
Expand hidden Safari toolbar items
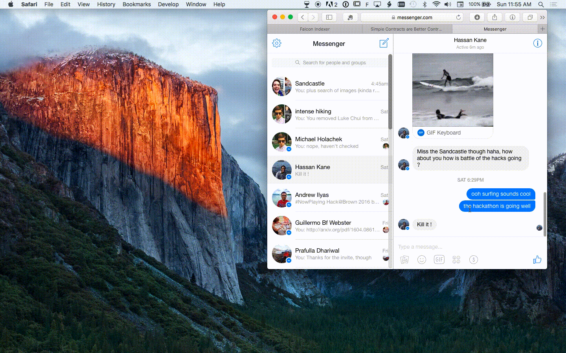pyautogui.click(x=542, y=17)
